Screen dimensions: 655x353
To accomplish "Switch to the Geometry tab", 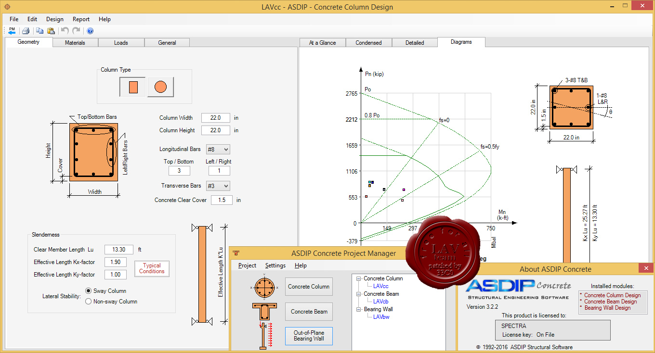I will click(28, 42).
